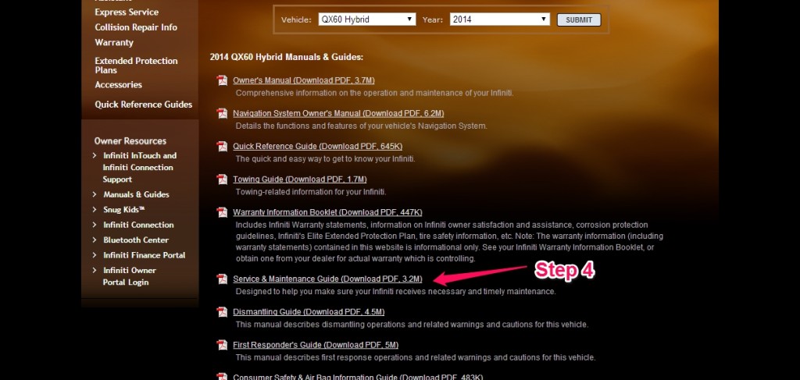Viewport: 800px width, 380px height.
Task: Download the Quick Reference Guide PDF link
Action: coord(318,146)
